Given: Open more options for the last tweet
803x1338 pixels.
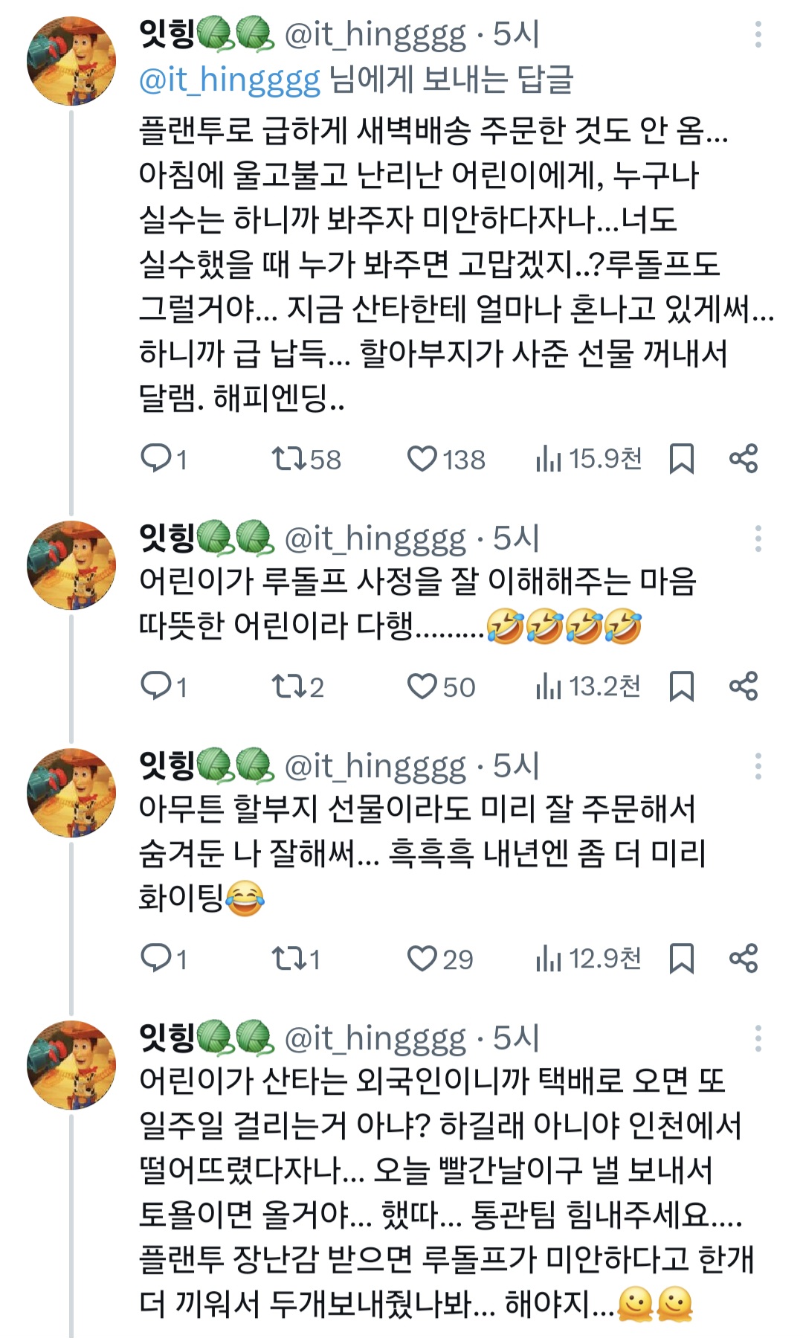Looking at the screenshot, I should [758, 1038].
